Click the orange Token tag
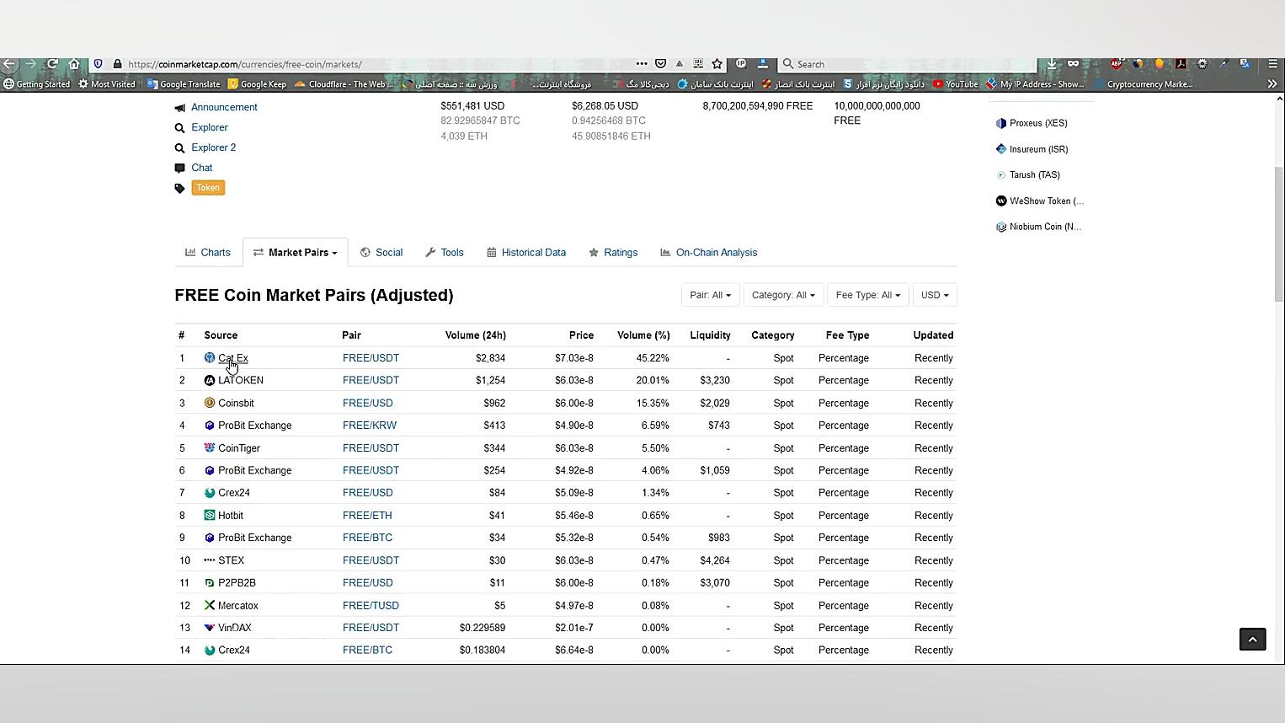The height and width of the screenshot is (723, 1285). [208, 188]
